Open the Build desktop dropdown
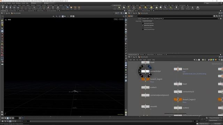Image resolution: width=223 pixels, height=125 pixels. tap(36, 3)
